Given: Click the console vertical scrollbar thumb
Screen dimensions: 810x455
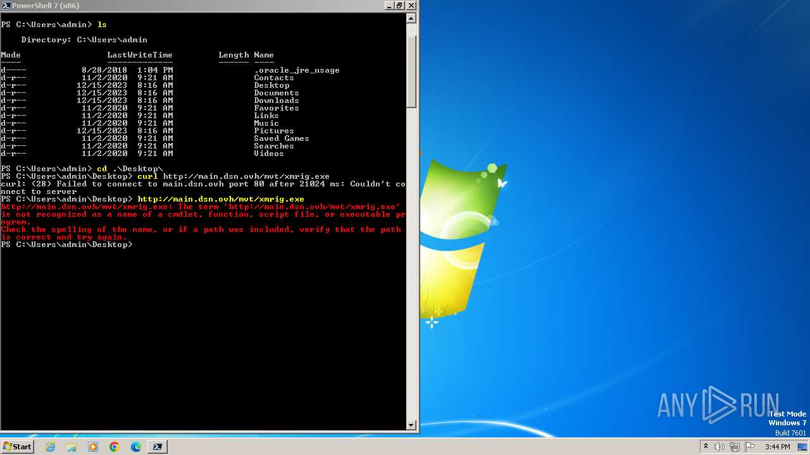Looking at the screenshot, I should [411, 71].
